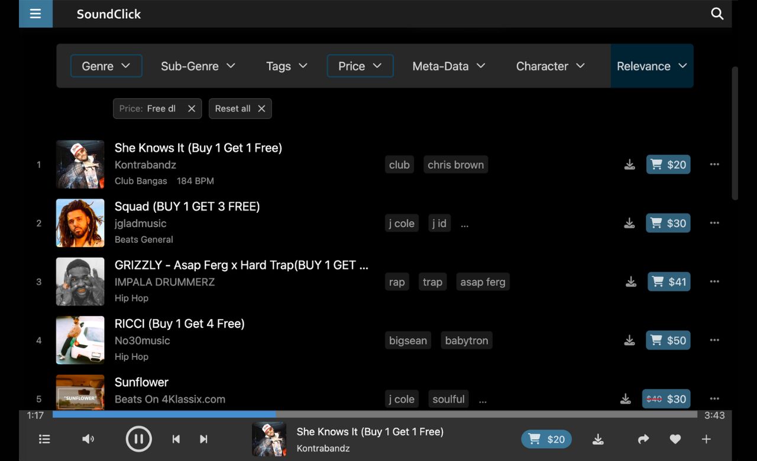Viewport: 757px width, 461px height.
Task: Expand the Genre filter dropdown
Action: click(106, 66)
